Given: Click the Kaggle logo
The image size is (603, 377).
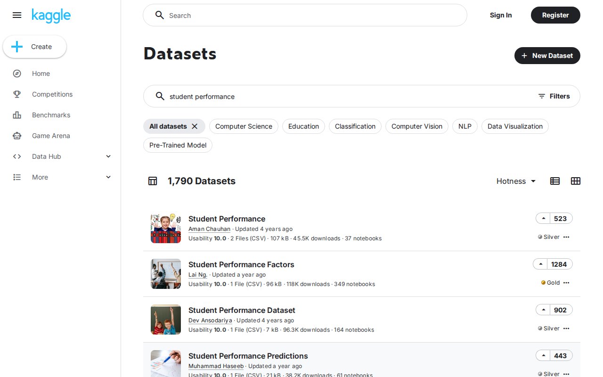Looking at the screenshot, I should tap(51, 16).
